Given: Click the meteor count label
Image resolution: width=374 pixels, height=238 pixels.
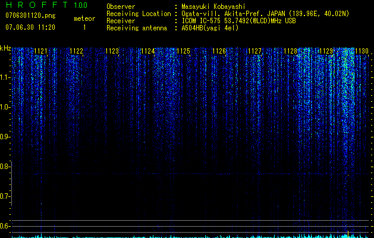Looking at the screenshot, I should [x=84, y=18].
